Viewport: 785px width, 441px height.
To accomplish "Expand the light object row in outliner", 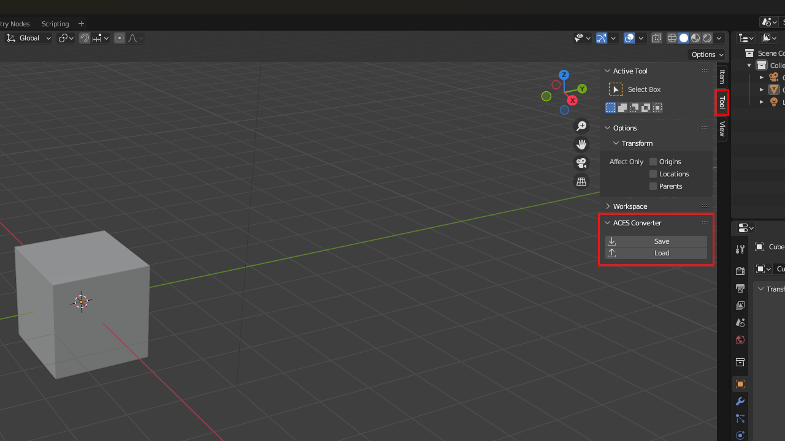I will [x=762, y=102].
